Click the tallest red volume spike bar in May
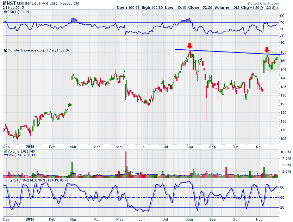The width and height of the screenshot is (293, 222). [126, 165]
